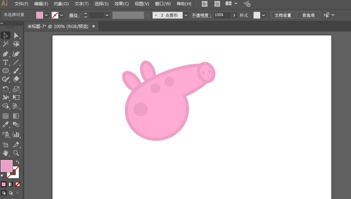This screenshot has height=199, width=351.
Task: Open stroke weight dropdown
Action: [107, 15]
